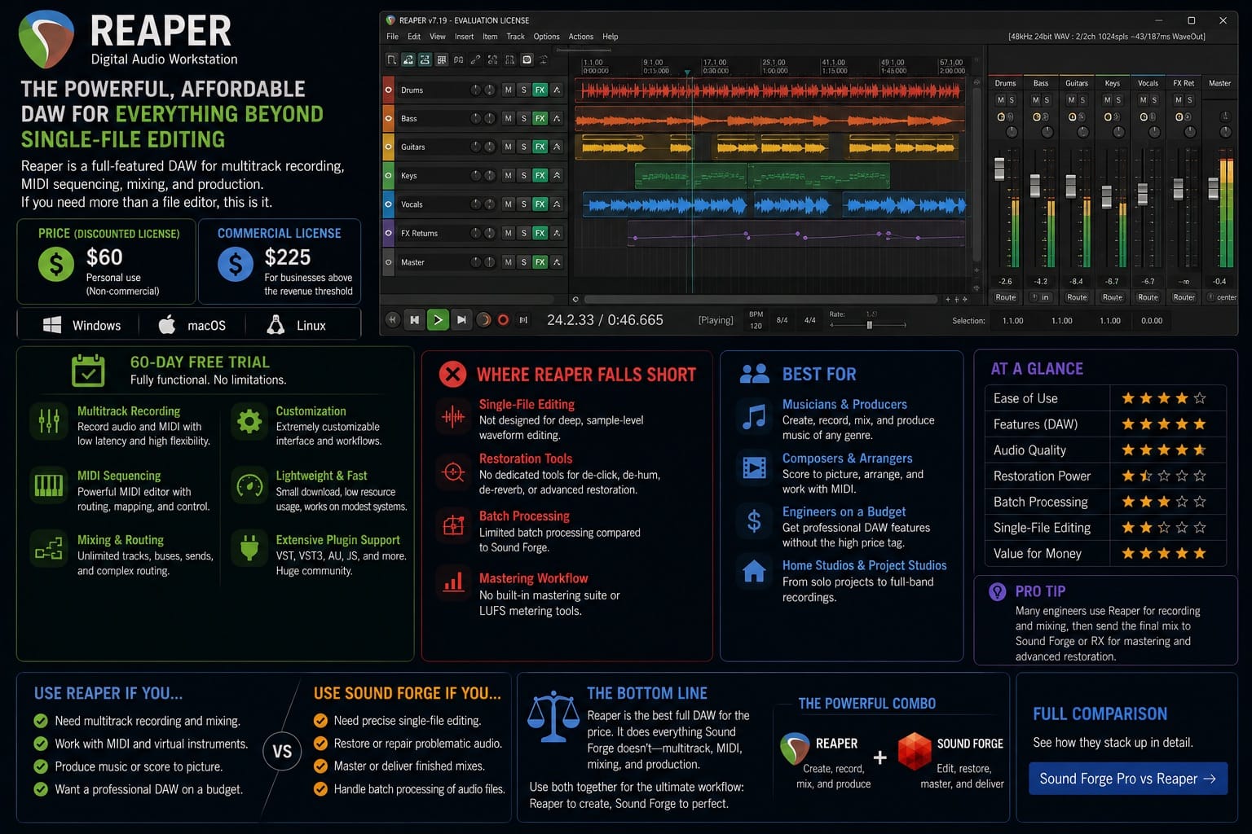Viewport: 1252px width, 834px height.
Task: Click the Lightweight & Fast gauge icon
Action: pos(249,485)
